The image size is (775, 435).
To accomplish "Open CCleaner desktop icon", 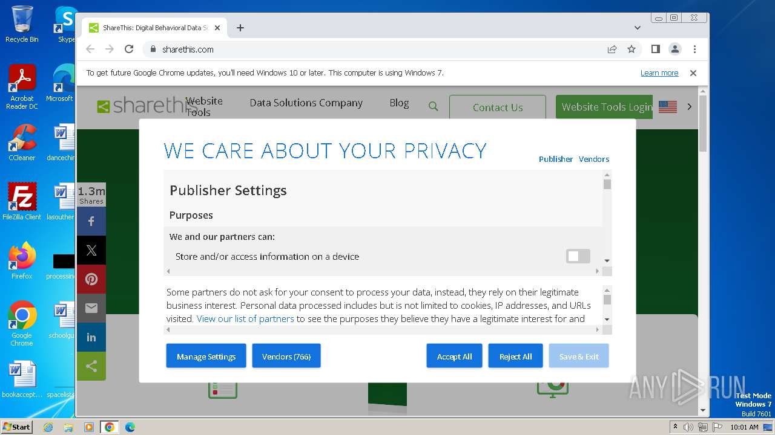I will [x=22, y=143].
